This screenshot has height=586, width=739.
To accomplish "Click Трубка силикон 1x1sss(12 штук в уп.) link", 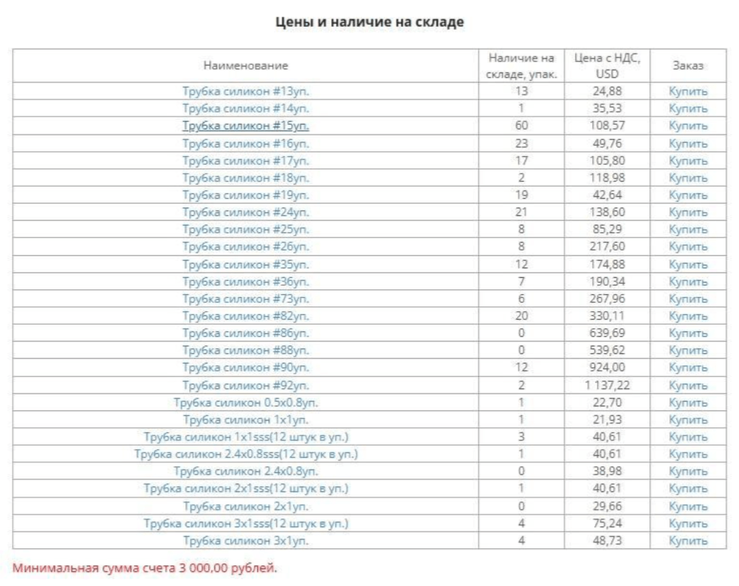I will pos(245,437).
